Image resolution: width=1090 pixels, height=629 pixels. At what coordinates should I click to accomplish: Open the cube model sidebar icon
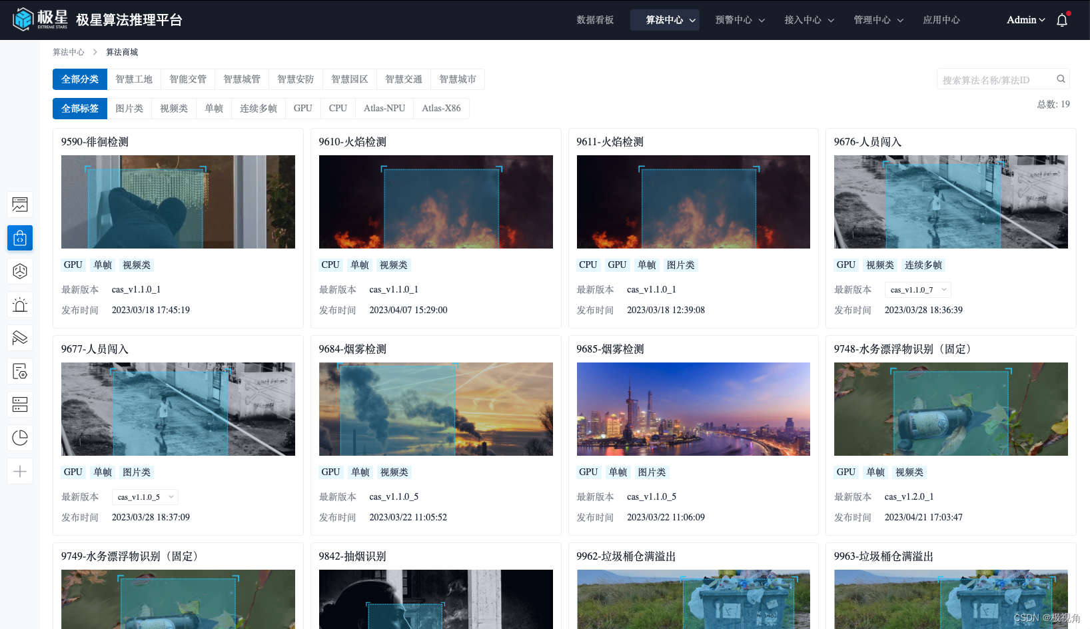(20, 271)
